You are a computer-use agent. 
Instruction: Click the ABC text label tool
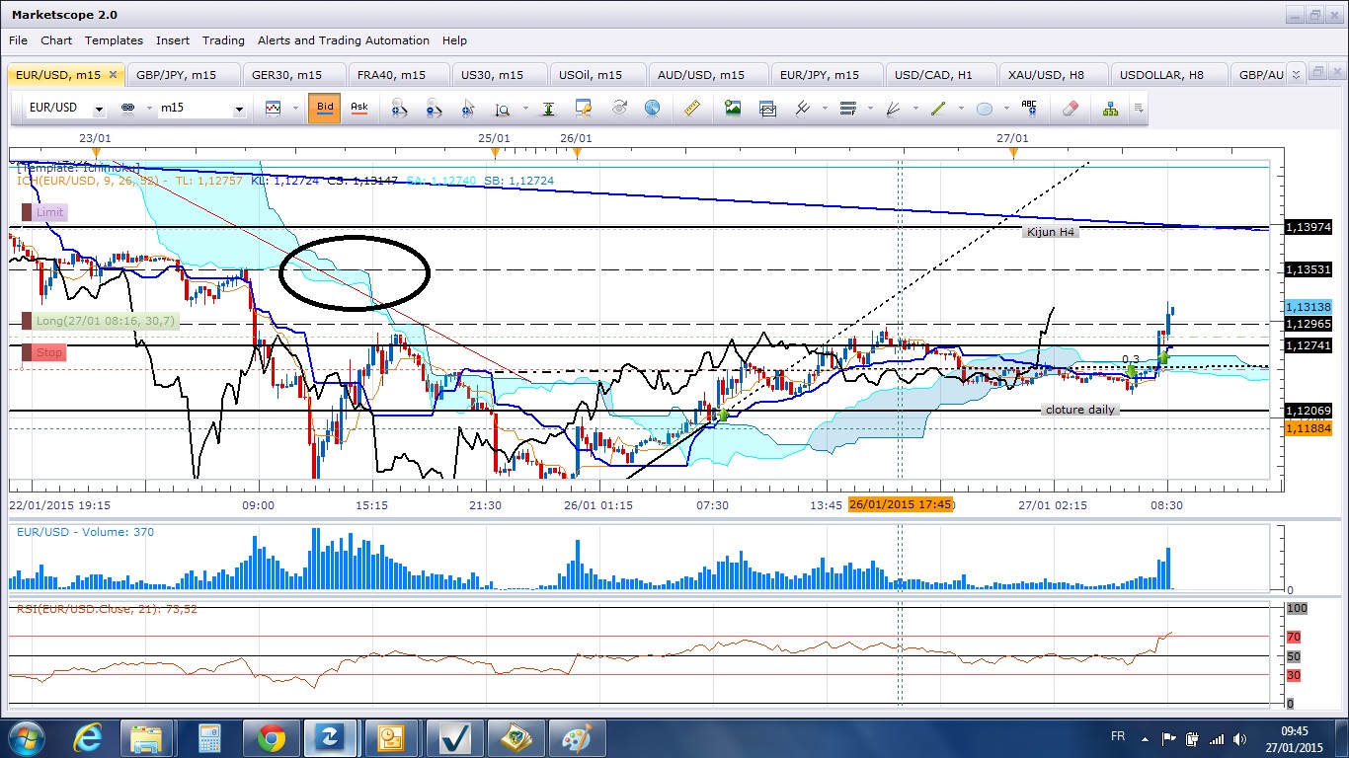[x=1029, y=109]
